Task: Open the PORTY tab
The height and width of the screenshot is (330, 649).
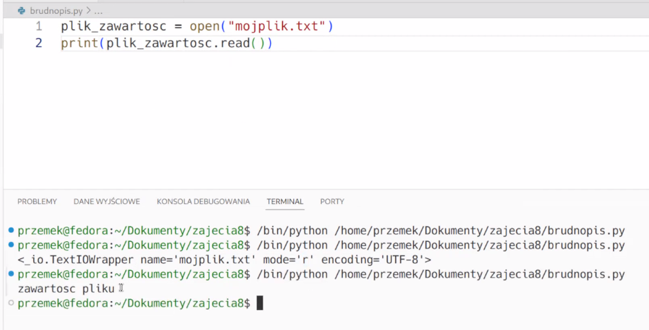Action: pyautogui.click(x=332, y=201)
